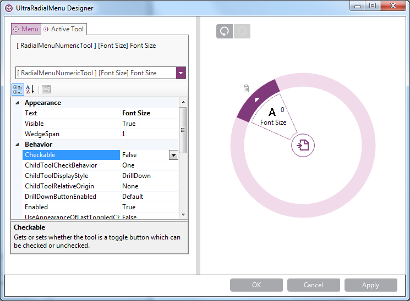Click the redo arrow button above the radial menu
Screen dimensions: 410x301
pyautogui.click(x=242, y=32)
